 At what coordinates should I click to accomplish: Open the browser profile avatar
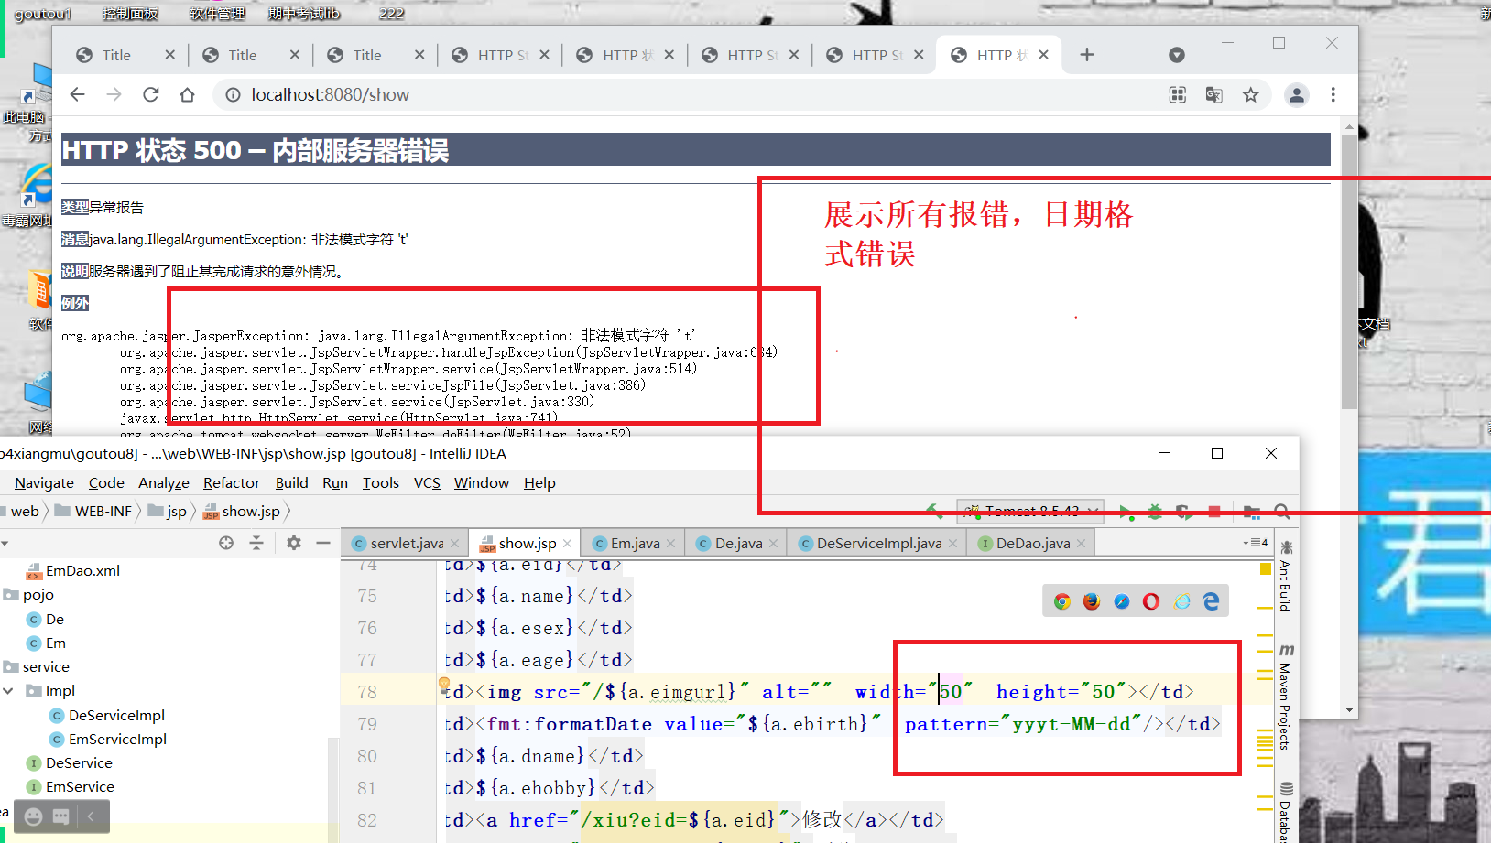[x=1297, y=94]
